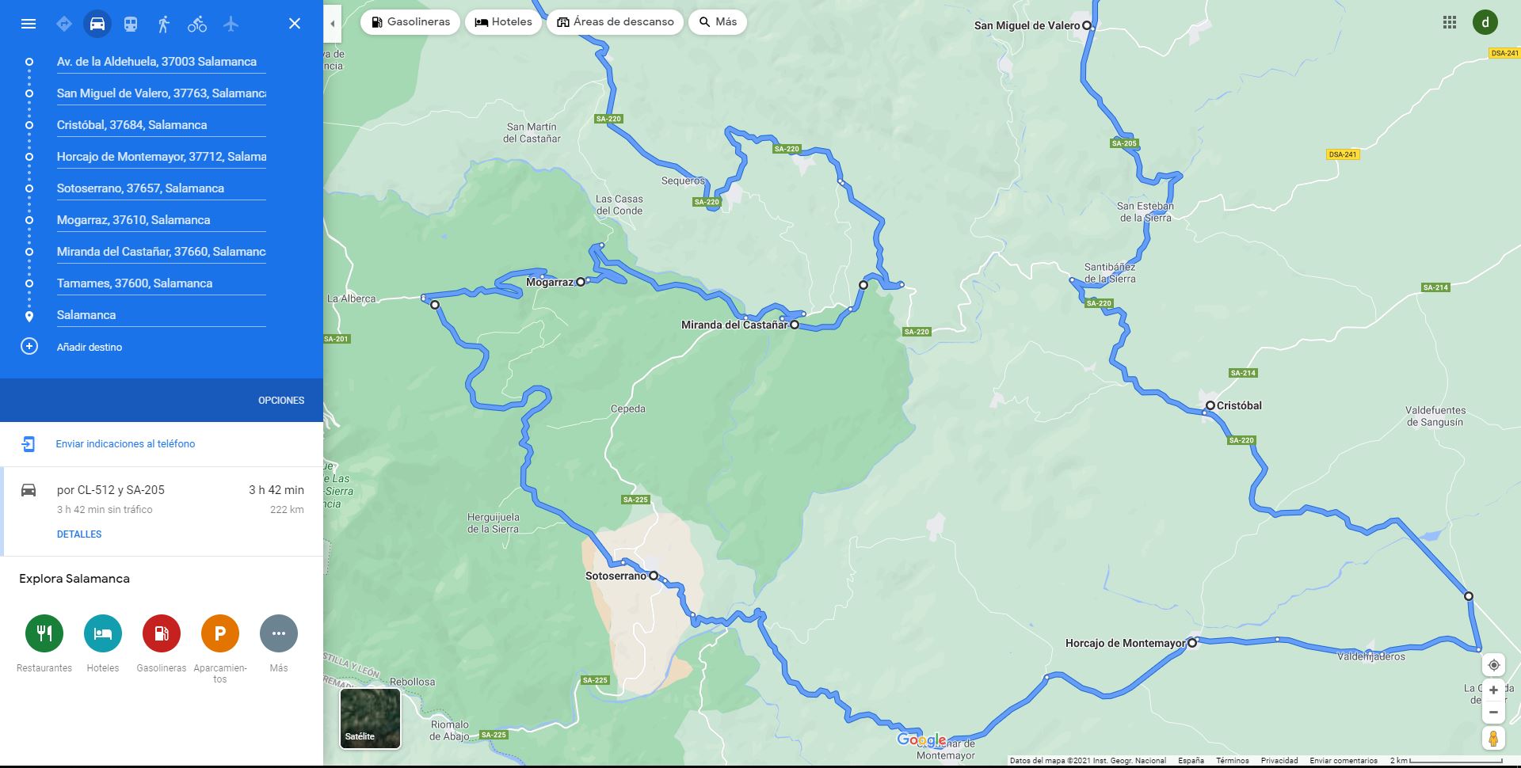Open the Google apps grid
Screen dimensions: 1521x768
(1450, 22)
